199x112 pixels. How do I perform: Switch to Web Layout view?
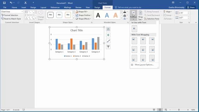click(x=166, y=110)
